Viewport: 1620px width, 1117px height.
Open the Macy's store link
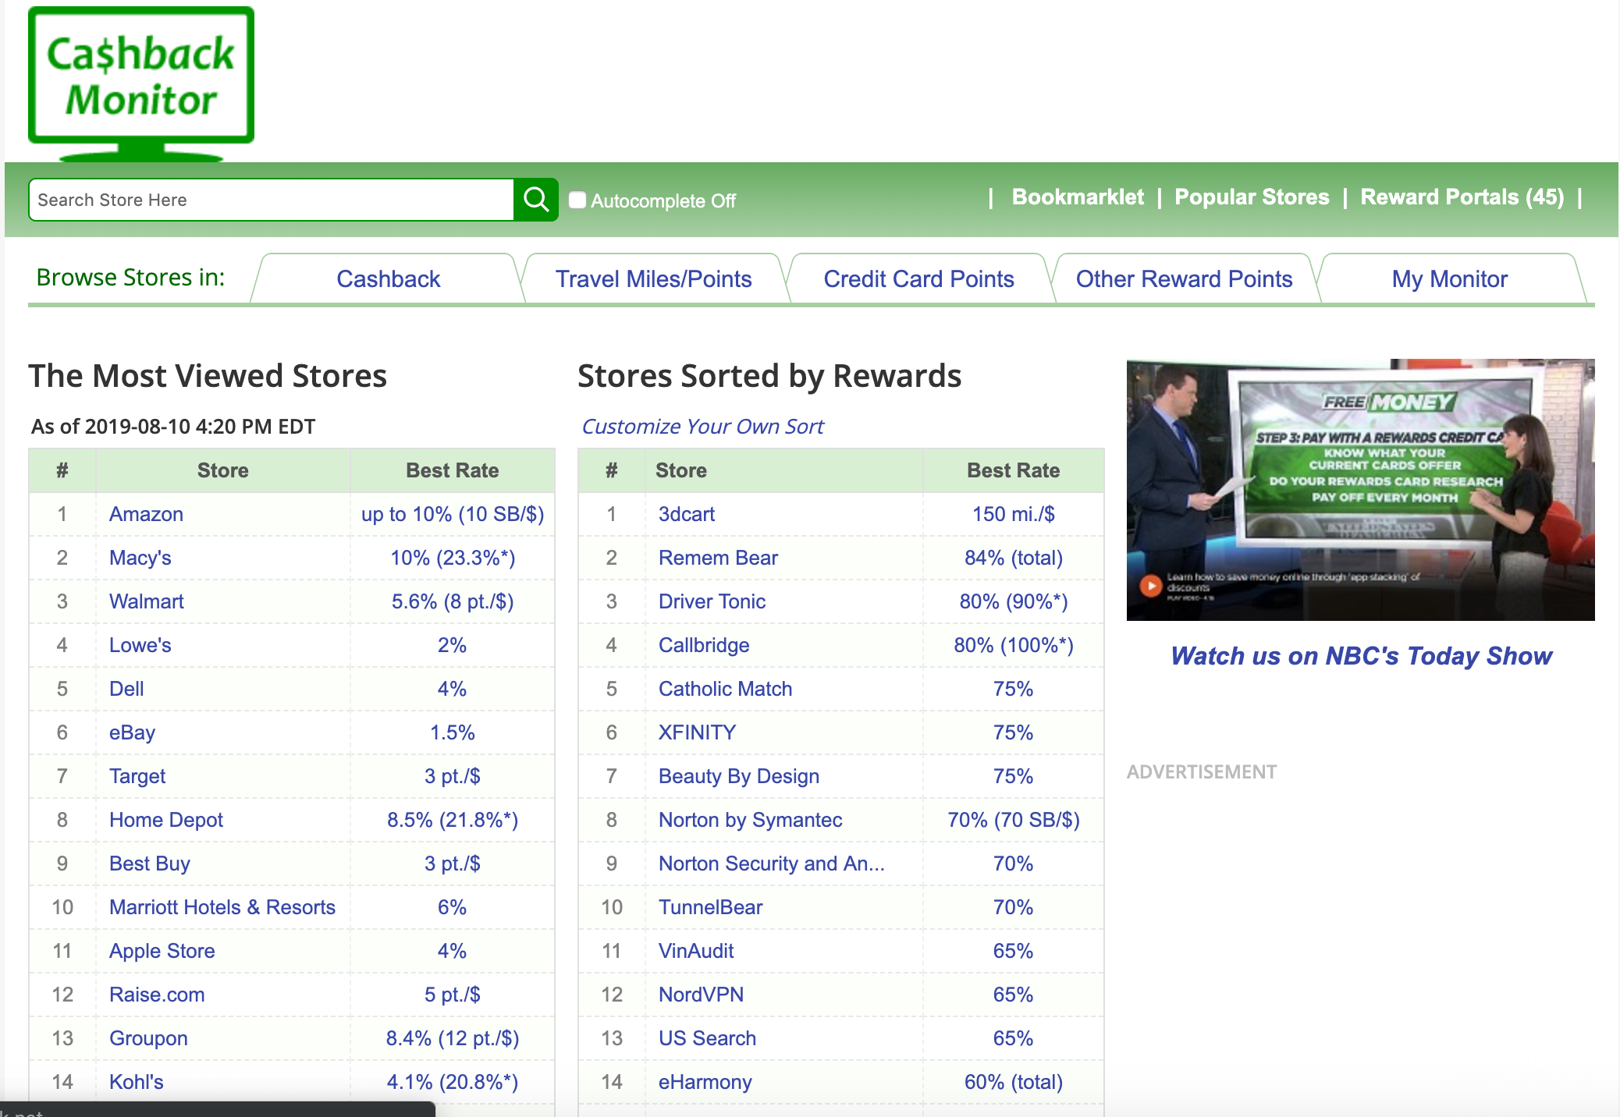click(x=140, y=558)
